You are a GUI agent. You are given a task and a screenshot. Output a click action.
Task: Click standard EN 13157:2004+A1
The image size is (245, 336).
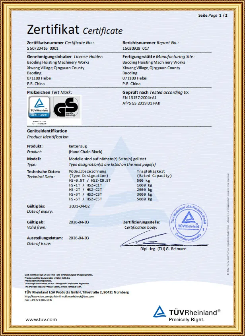140,97
